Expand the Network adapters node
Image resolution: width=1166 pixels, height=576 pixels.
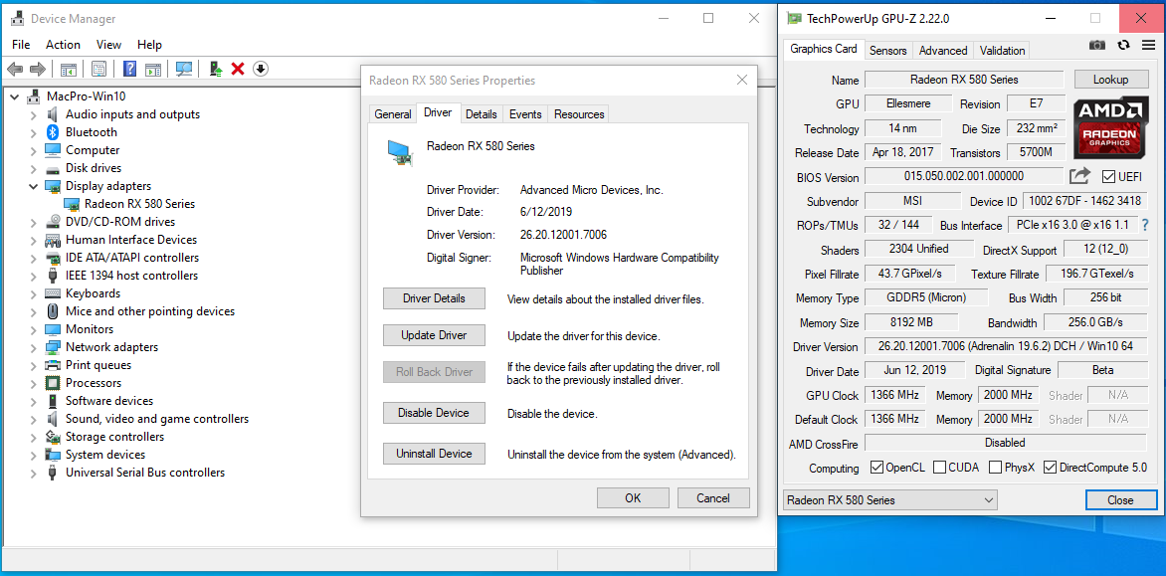pyautogui.click(x=34, y=347)
